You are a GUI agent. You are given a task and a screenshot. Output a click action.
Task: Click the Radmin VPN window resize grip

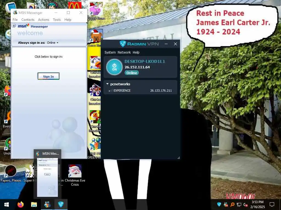pyautogui.click(x=178, y=158)
